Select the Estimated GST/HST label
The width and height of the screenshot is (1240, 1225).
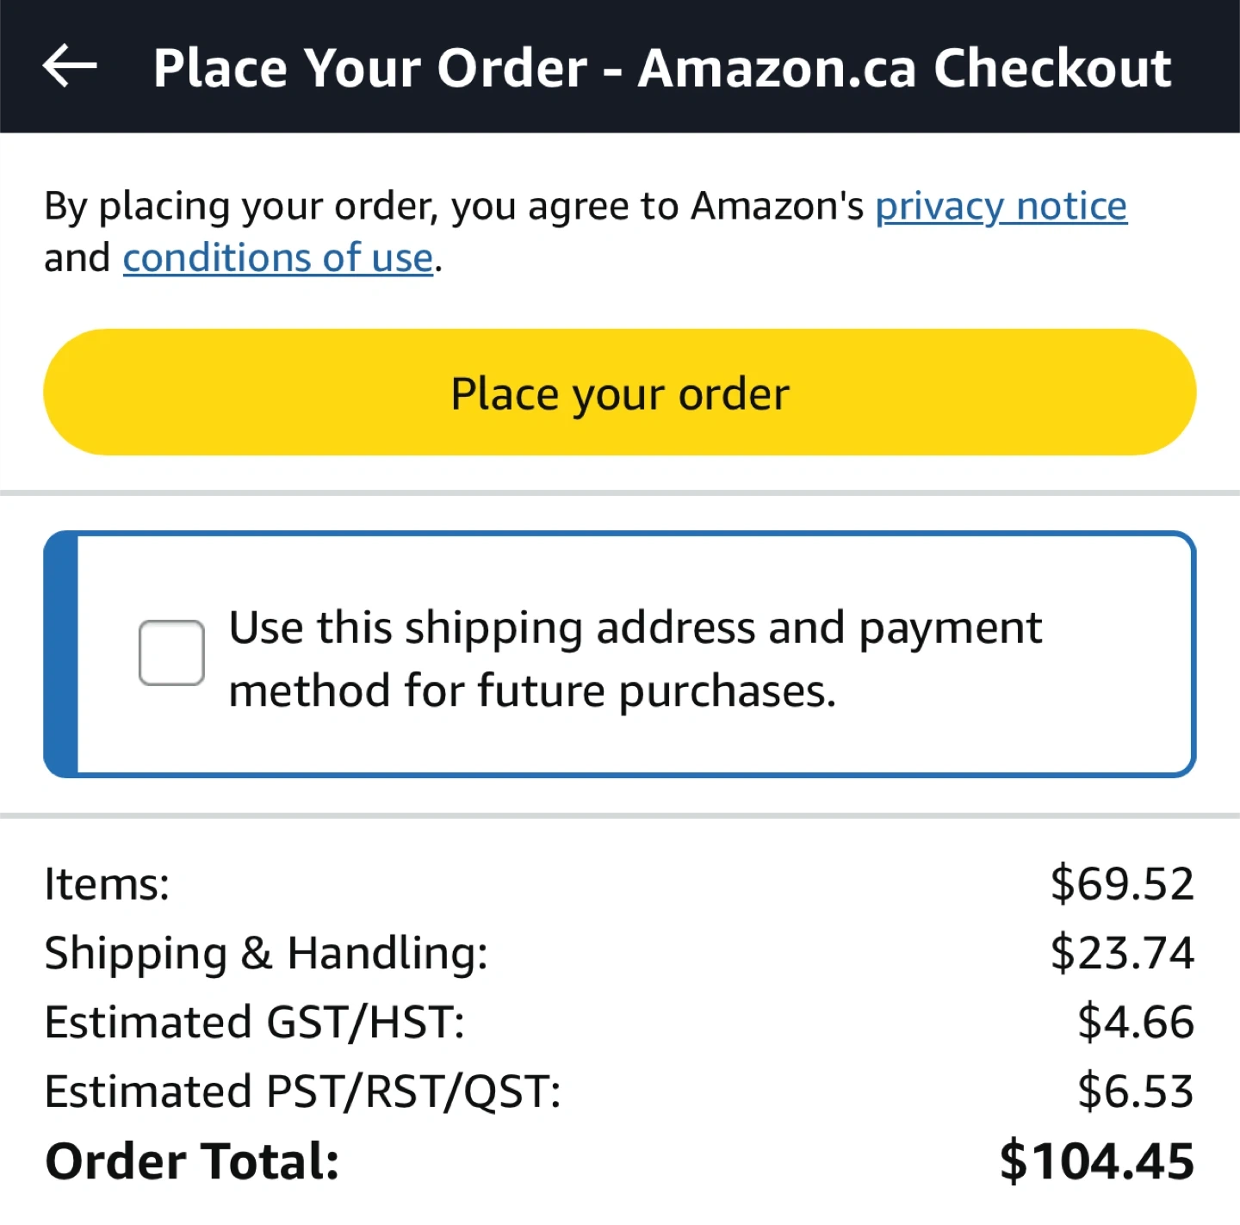click(255, 1023)
